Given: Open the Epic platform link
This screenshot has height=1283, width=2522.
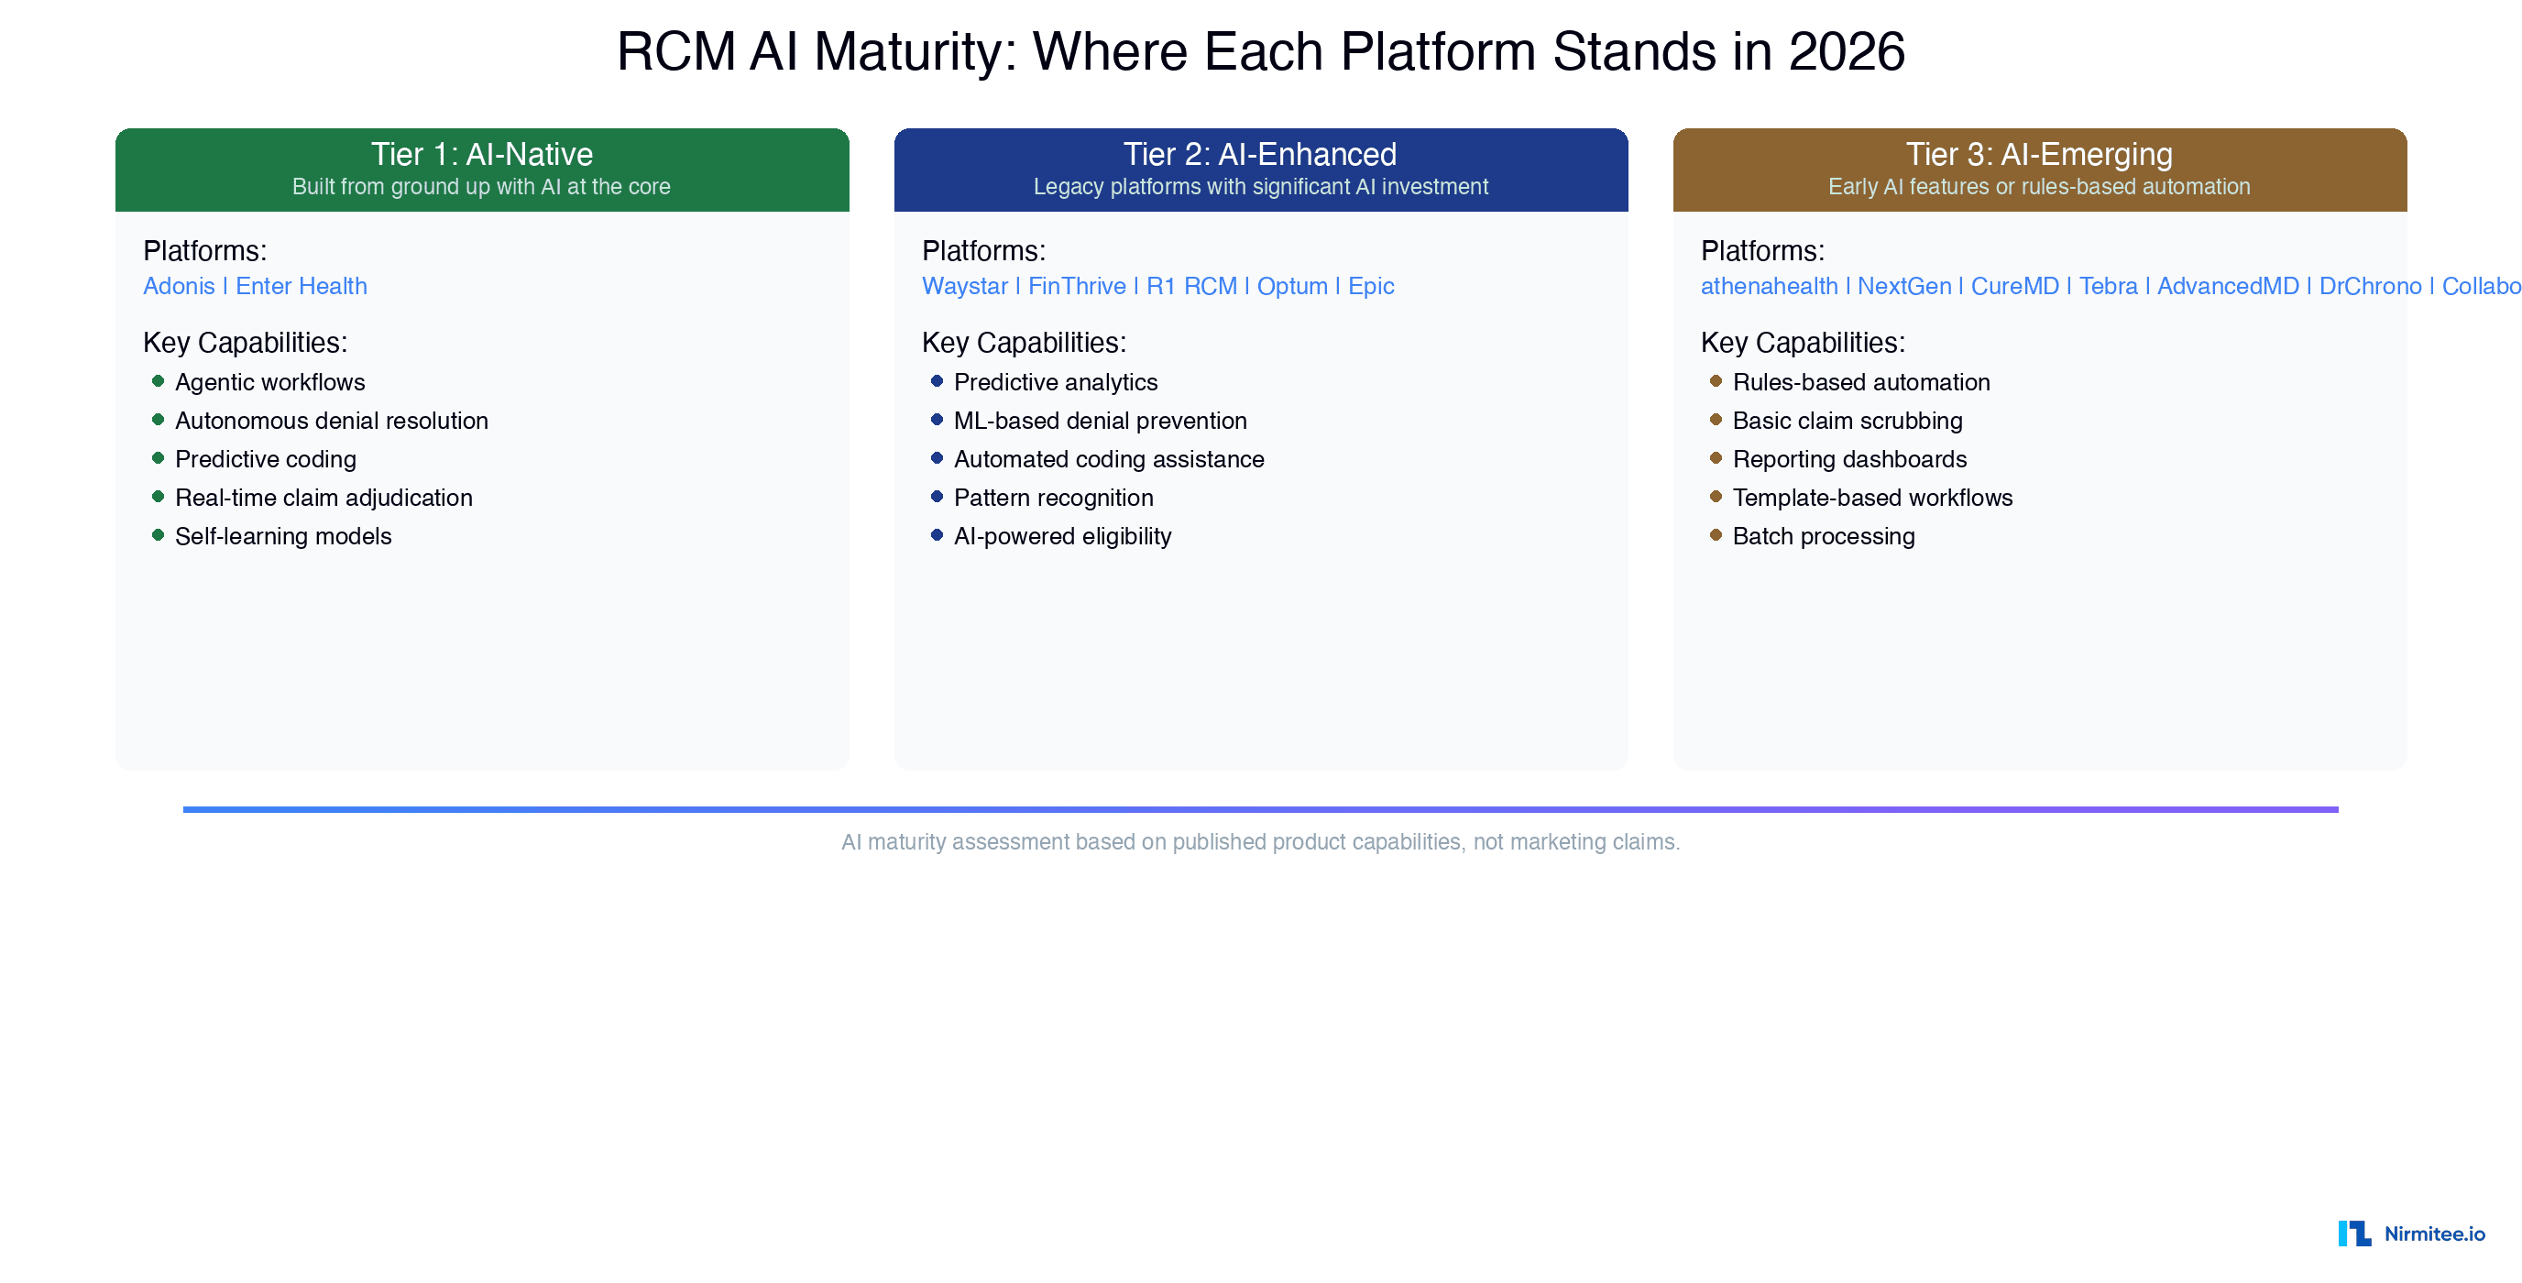Looking at the screenshot, I should pos(1371,285).
